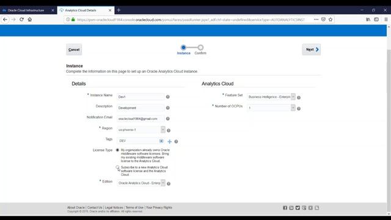Switch to Oracle Cloud Infrastructure tab
This screenshot has width=391, height=220.
pos(26,10)
